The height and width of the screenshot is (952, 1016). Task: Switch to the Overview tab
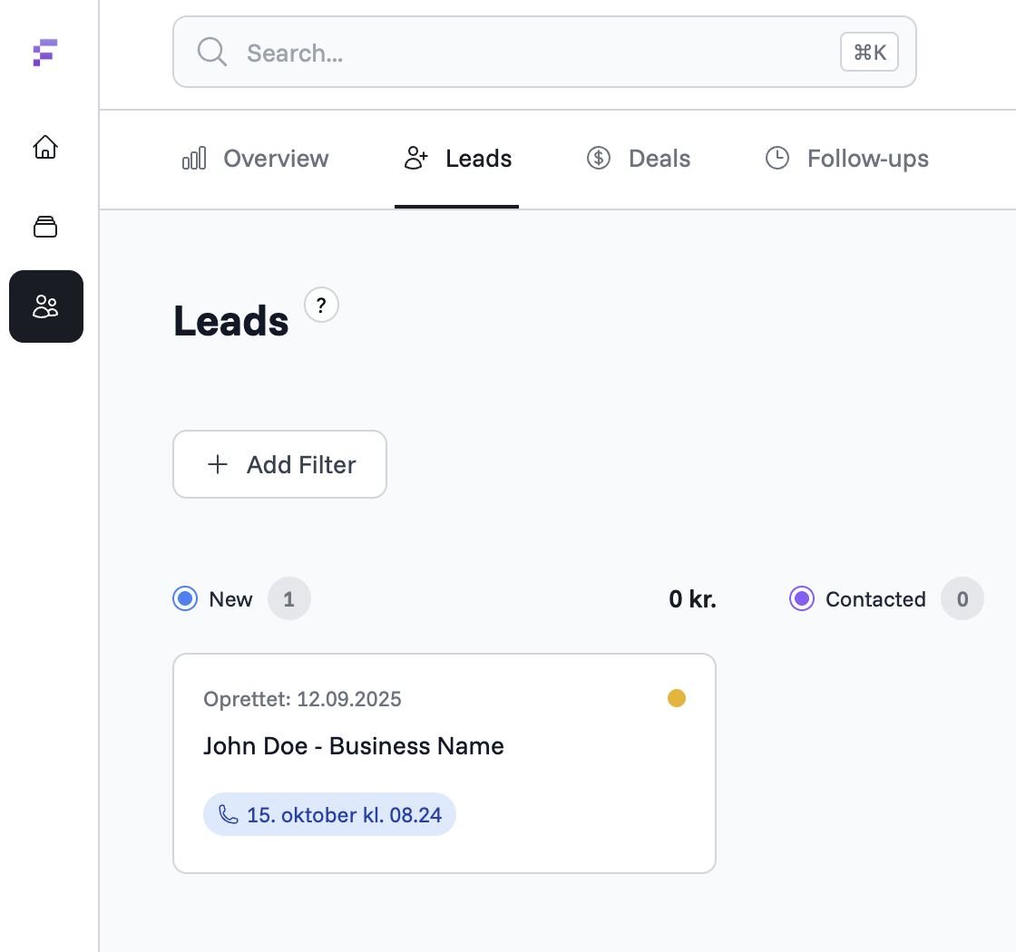pos(275,158)
